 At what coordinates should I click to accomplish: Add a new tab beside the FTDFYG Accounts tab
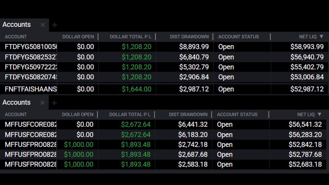tap(55, 25)
